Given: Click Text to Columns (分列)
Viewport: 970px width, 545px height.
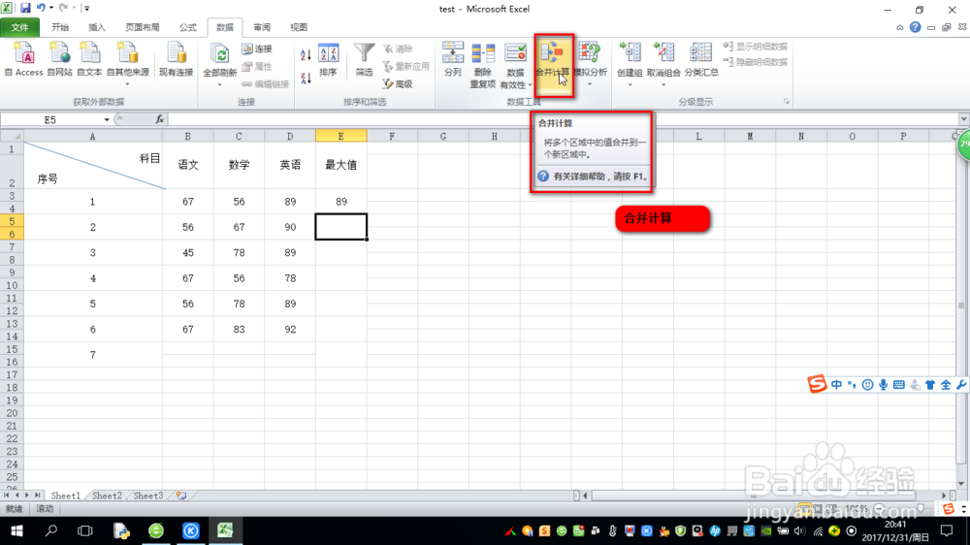Looking at the screenshot, I should coord(453,59).
